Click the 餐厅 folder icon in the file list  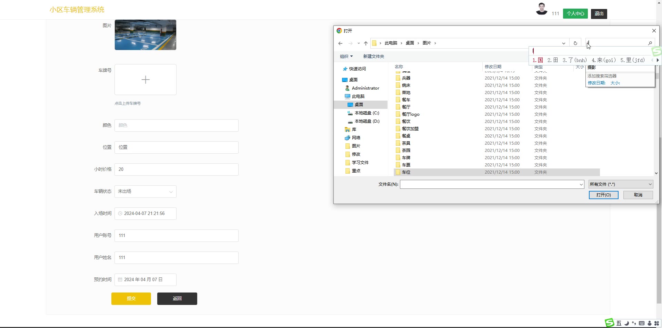point(398,107)
